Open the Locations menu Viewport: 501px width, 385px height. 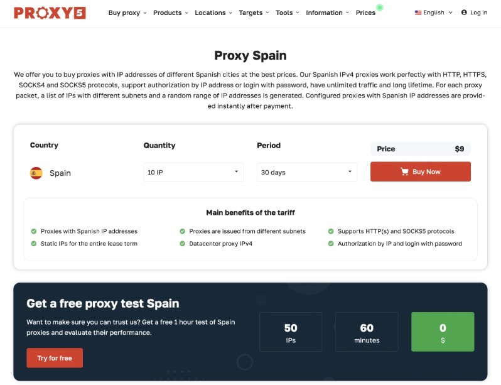coord(213,13)
